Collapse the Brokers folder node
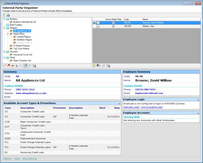The width and height of the screenshot is (203, 163). [x=4, y=19]
